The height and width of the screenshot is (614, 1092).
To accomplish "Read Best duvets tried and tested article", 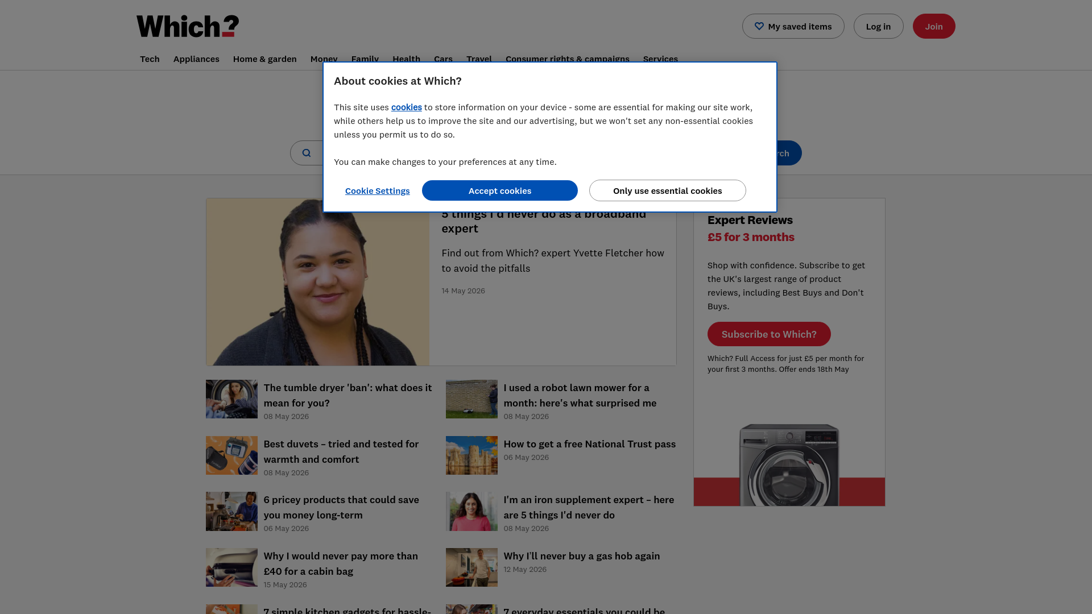I will (x=341, y=451).
